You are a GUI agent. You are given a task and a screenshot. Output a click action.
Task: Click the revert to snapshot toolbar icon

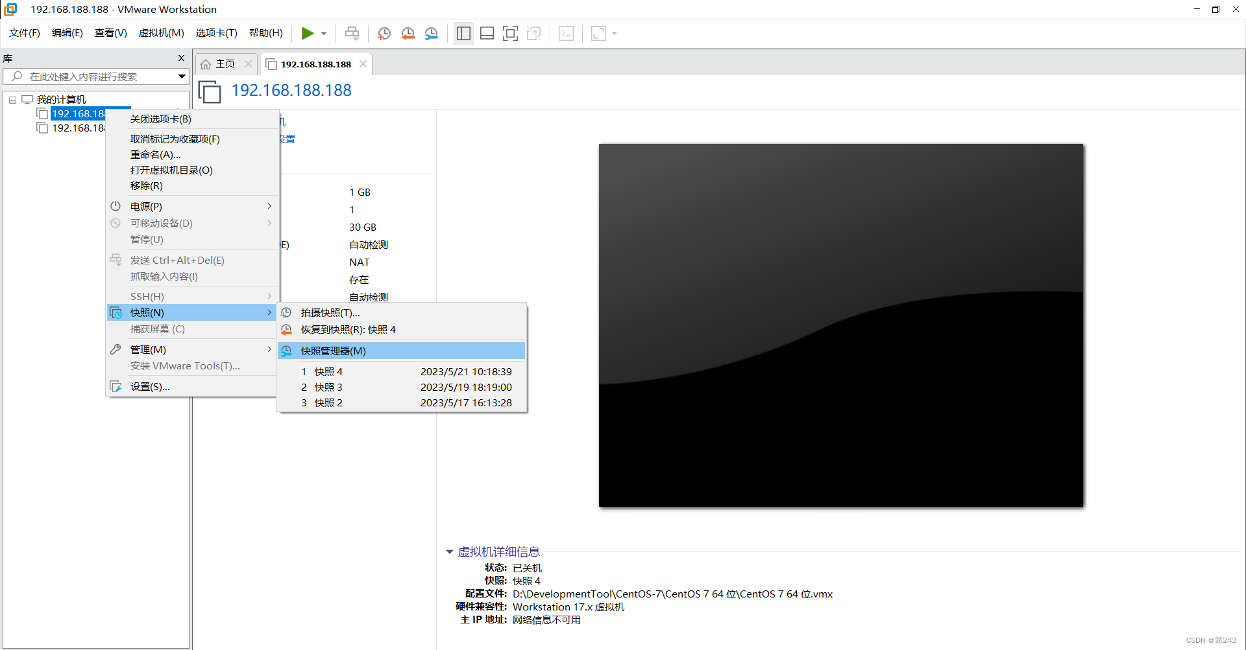408,33
